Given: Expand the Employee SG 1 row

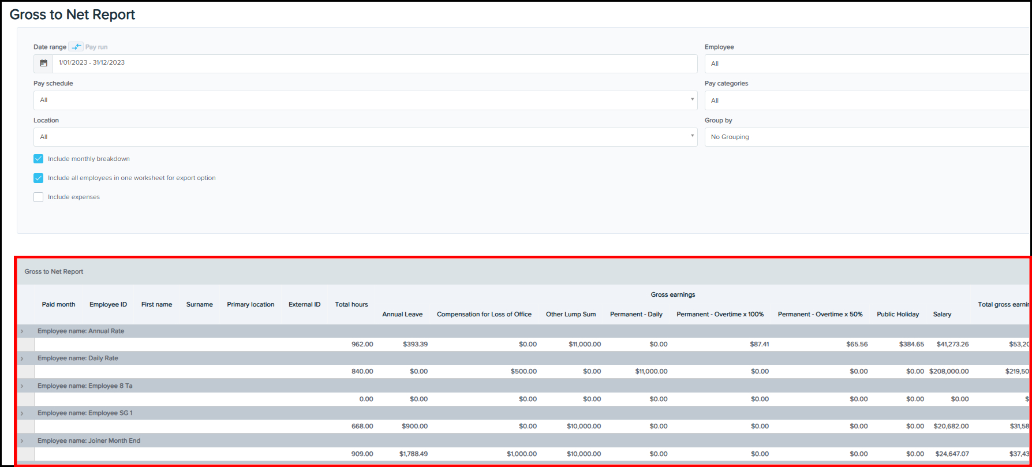Looking at the screenshot, I should point(22,413).
